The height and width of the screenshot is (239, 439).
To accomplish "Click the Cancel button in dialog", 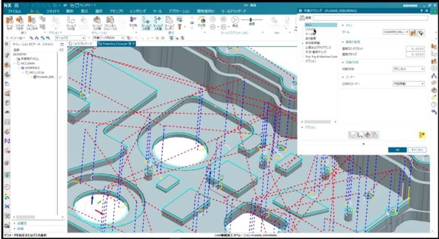I will point(417,150).
